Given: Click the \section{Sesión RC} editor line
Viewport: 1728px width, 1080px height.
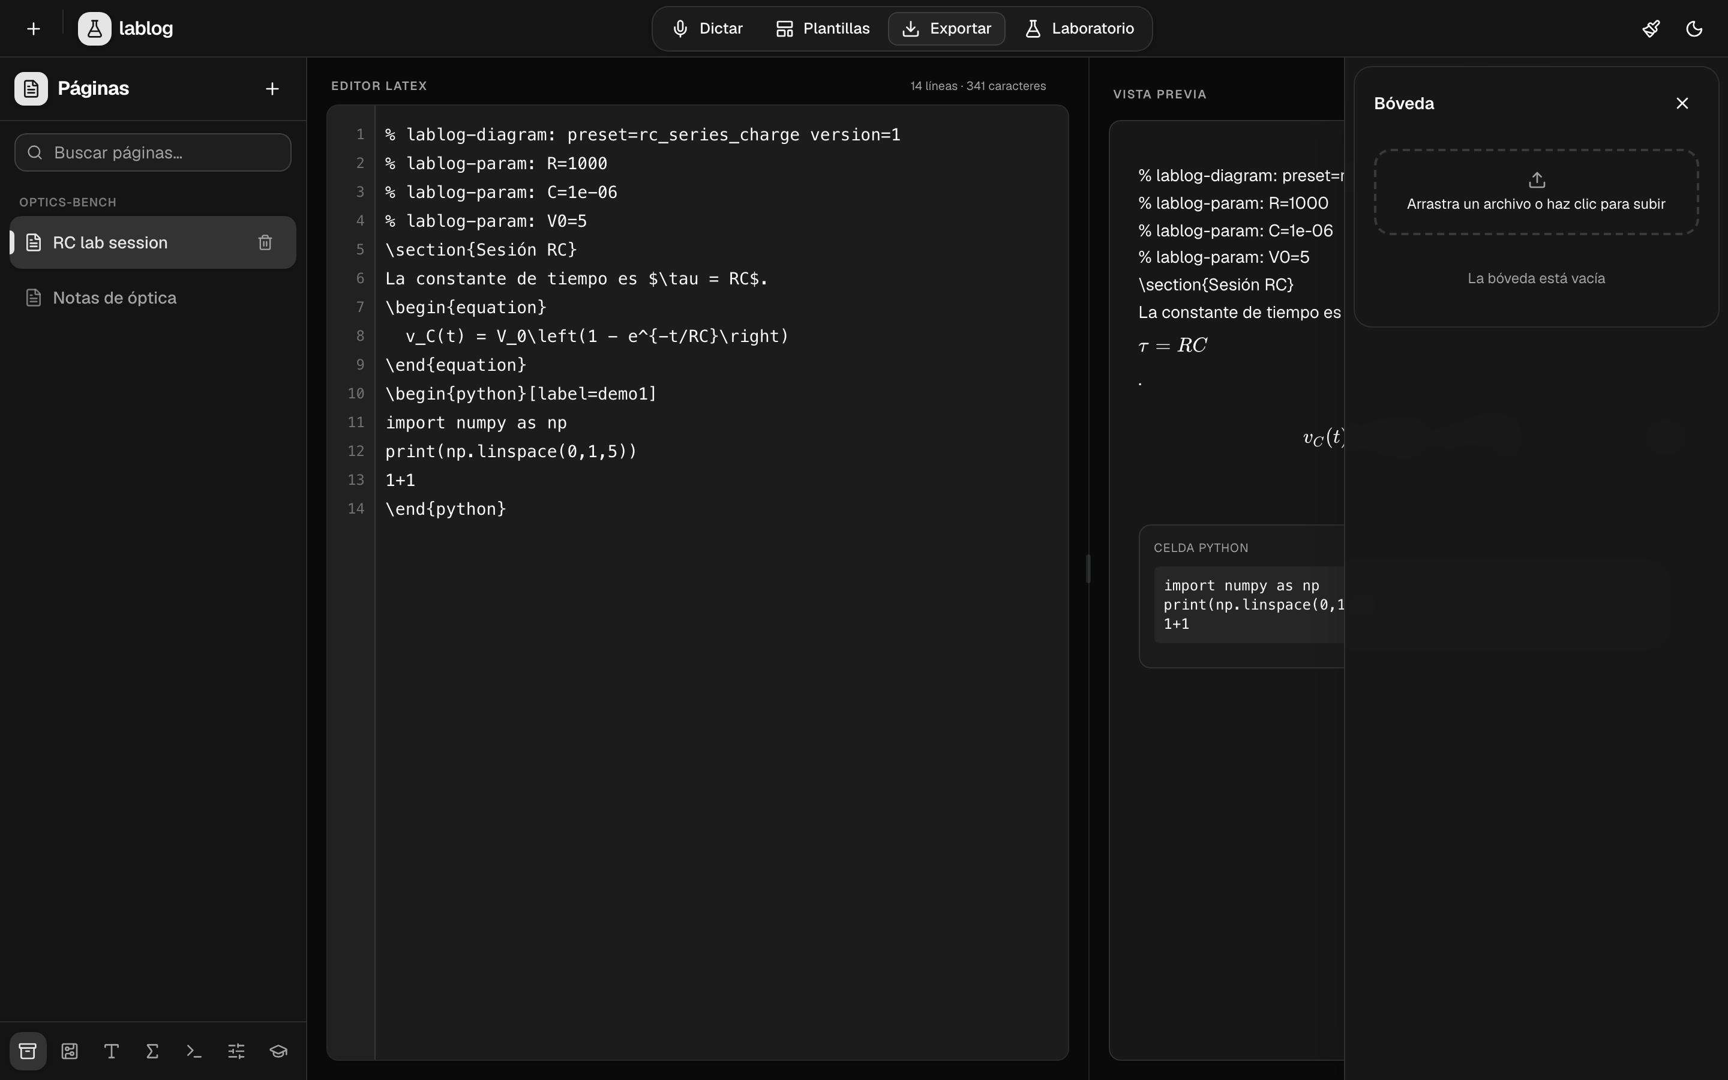Looking at the screenshot, I should tap(481, 250).
